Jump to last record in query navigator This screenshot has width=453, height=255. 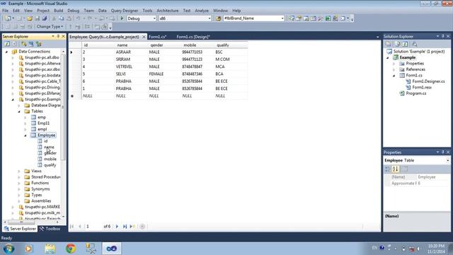coord(125,227)
